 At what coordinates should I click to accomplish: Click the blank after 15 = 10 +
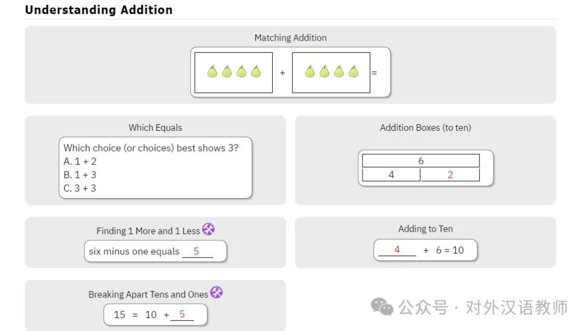point(182,315)
